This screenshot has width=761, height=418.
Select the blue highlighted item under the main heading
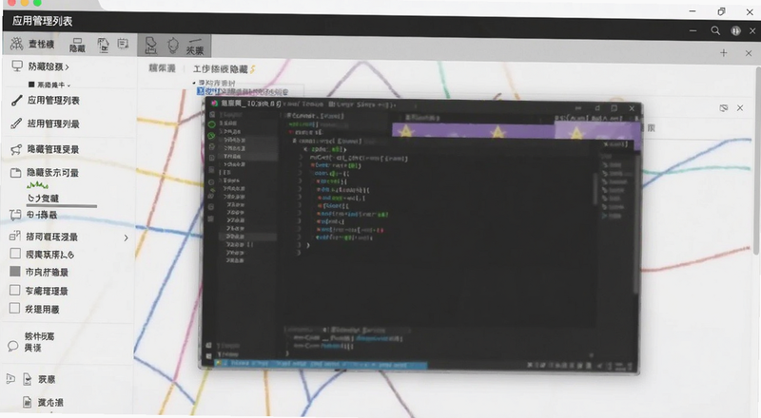[x=243, y=91]
